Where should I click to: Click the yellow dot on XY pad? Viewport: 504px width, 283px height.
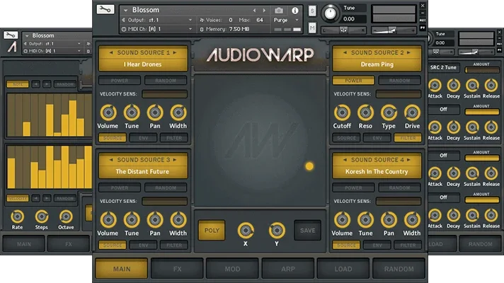coord(309,166)
